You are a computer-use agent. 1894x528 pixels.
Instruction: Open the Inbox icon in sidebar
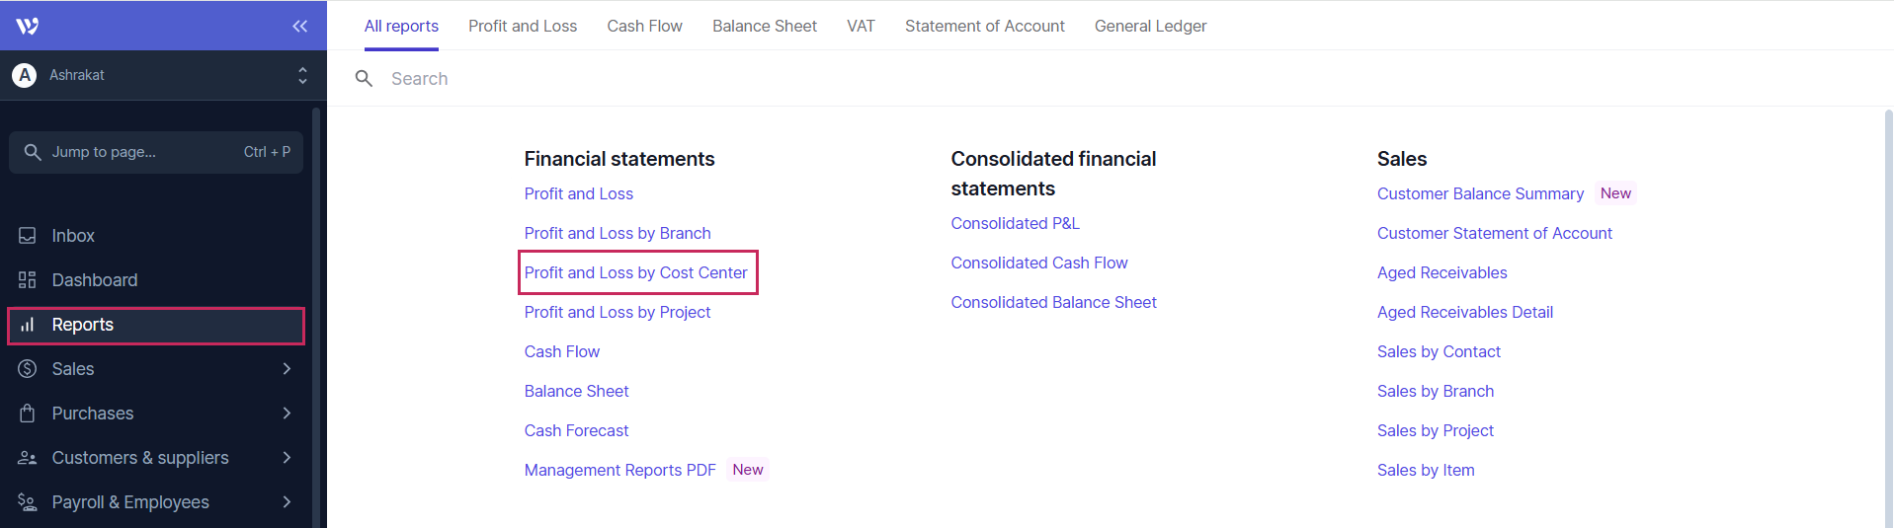pos(28,236)
